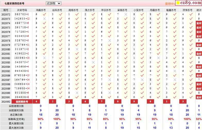Screen dimensions: 202x130
Task: Select the 丹霞杀号 column header
Action: [155, 10]
